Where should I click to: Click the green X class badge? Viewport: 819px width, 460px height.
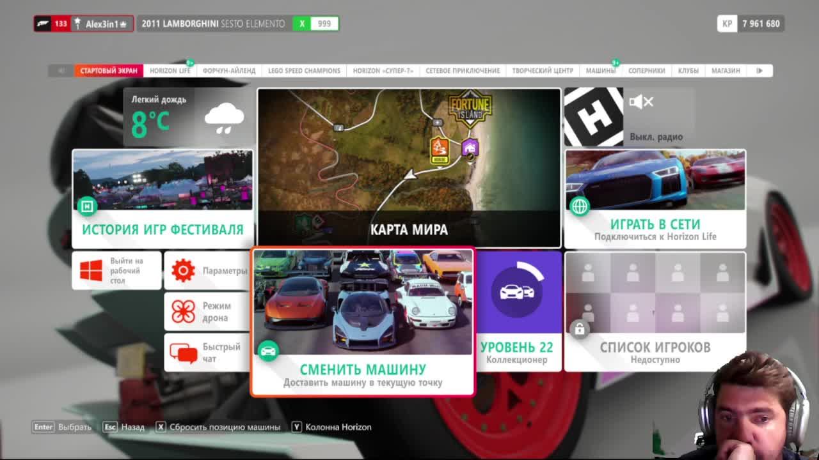pos(301,24)
